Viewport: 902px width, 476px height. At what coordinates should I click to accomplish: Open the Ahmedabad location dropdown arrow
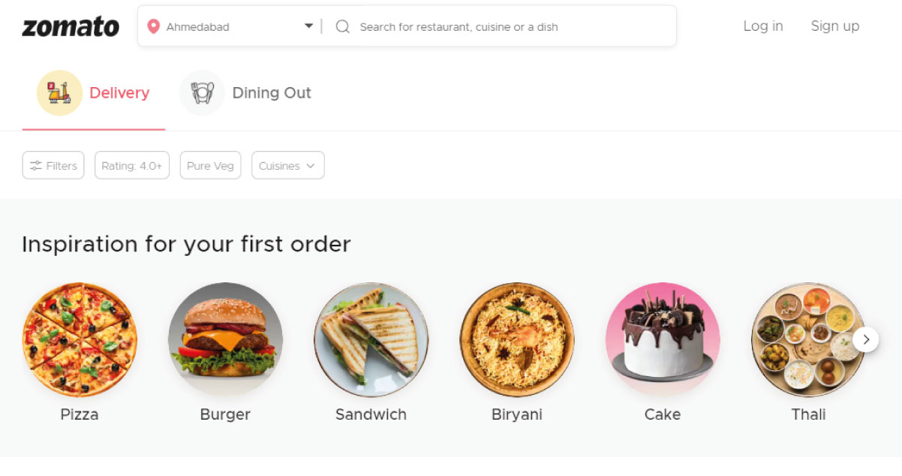click(x=308, y=26)
